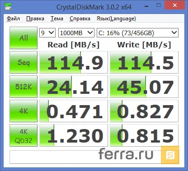Click the comment text field at the bottom

(94, 157)
